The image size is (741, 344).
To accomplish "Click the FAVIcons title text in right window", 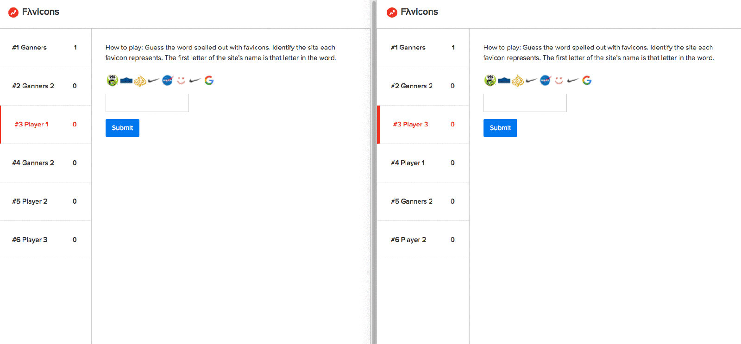I will (x=419, y=12).
